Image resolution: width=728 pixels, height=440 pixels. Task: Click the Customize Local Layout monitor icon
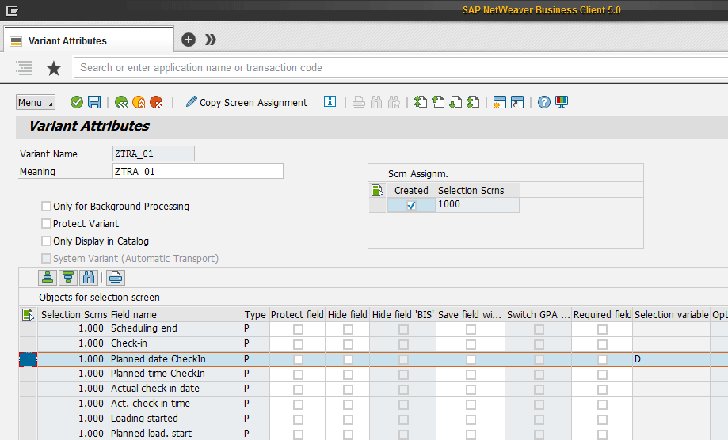coord(562,102)
